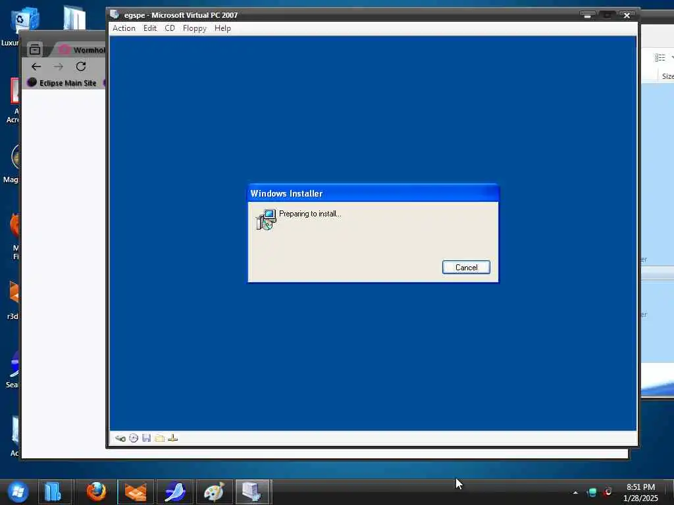The width and height of the screenshot is (674, 505).
Task: Cancel the Windows Installer preparation
Action: [x=466, y=268]
